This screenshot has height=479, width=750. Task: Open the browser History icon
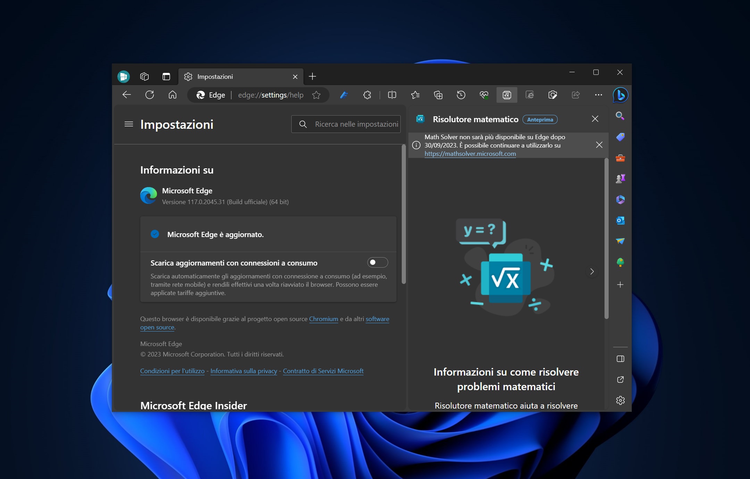461,95
